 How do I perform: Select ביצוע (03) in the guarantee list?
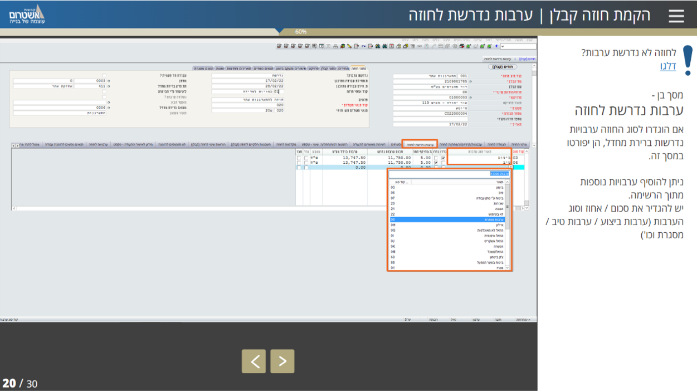point(447,188)
